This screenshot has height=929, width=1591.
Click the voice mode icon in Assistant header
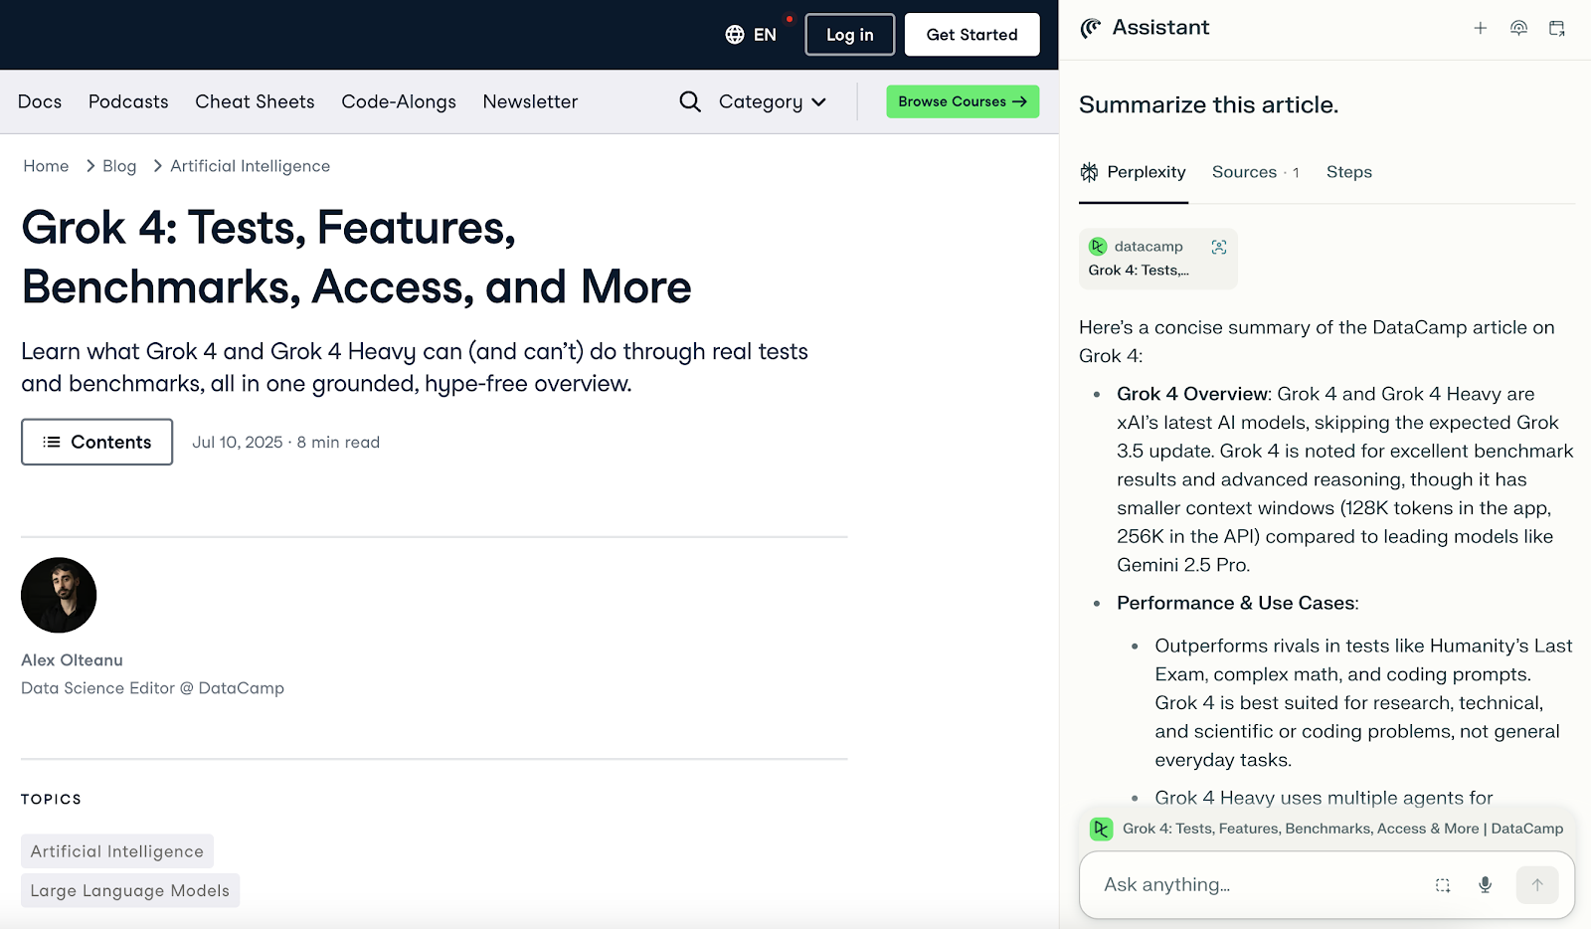click(1518, 28)
